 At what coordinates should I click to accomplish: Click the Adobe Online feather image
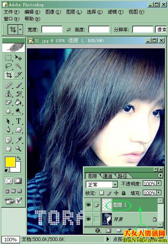(13, 48)
